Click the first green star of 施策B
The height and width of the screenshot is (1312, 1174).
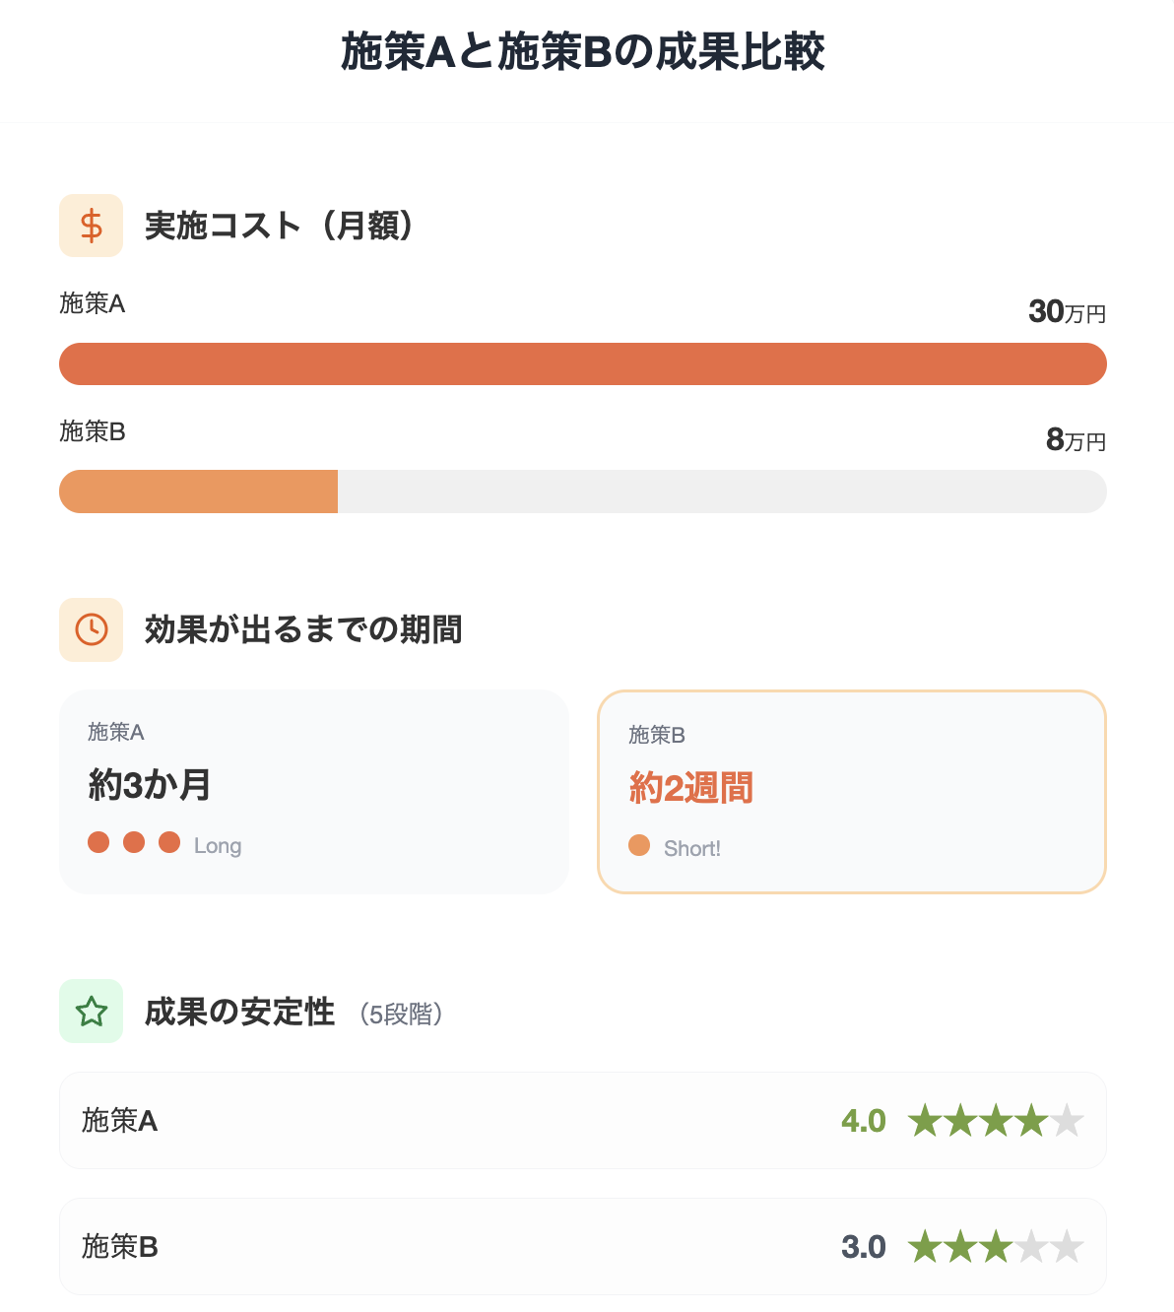pos(925,1247)
